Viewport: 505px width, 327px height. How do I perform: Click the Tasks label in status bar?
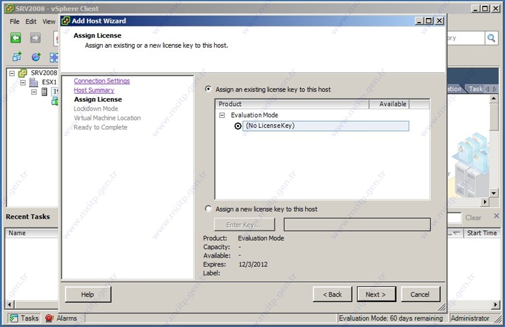30,318
